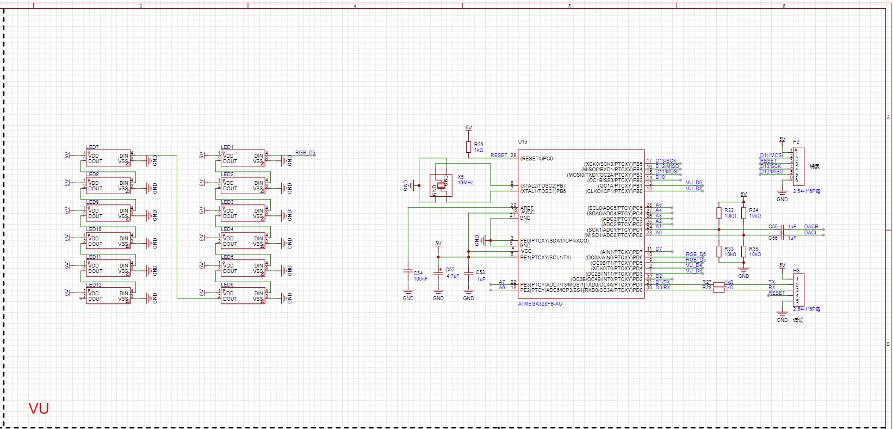
Task: Select the ATMEGA328PB-AU part name text
Action: [540, 304]
